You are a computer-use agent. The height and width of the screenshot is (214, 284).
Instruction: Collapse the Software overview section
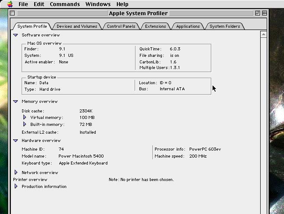[x=16, y=35]
